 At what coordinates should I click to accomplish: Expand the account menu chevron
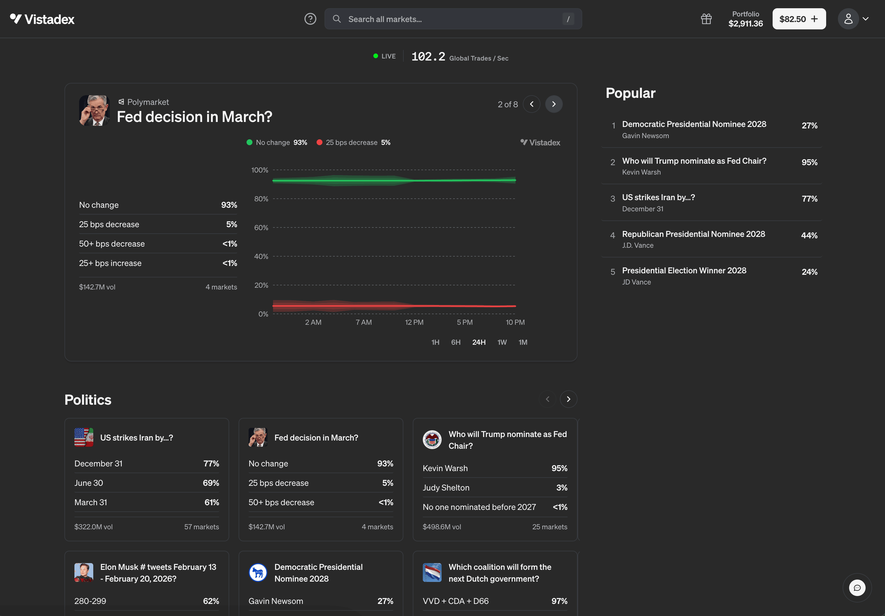(866, 19)
